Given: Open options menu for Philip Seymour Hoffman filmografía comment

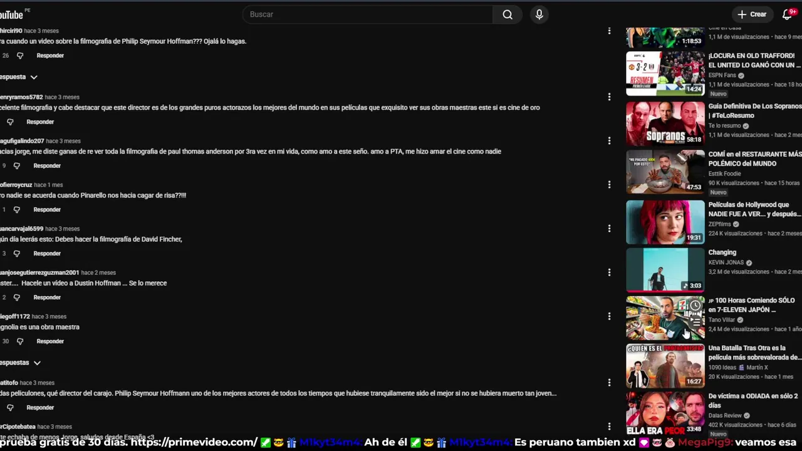Looking at the screenshot, I should pos(609,31).
